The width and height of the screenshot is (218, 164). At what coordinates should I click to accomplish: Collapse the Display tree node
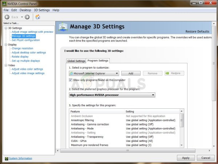coord(6,45)
